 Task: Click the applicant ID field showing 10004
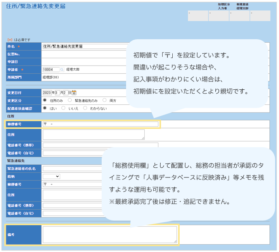tap(50, 70)
